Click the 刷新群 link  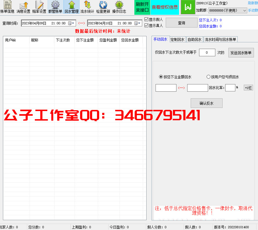pos(253,3)
